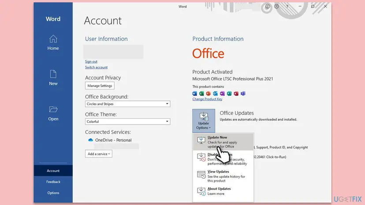Open Options in the sidebar
The height and width of the screenshot is (205, 365).
point(53,193)
